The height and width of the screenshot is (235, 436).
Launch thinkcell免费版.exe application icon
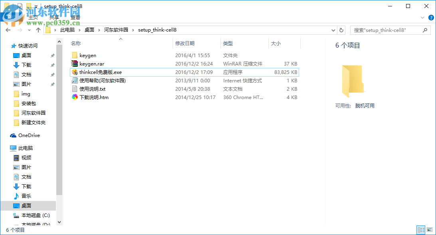(x=75, y=72)
